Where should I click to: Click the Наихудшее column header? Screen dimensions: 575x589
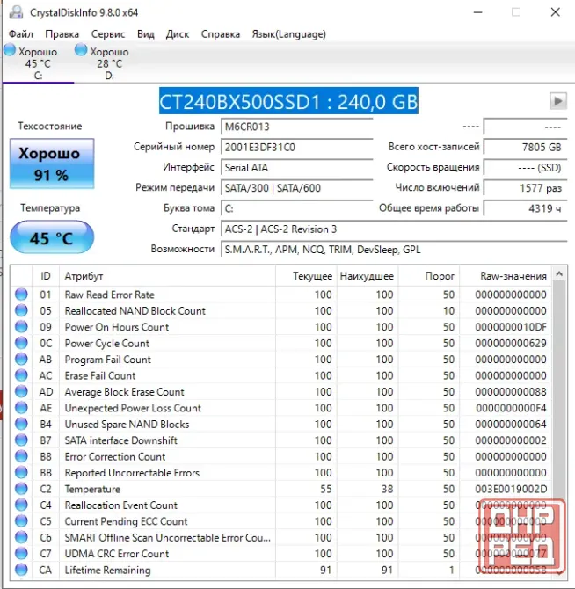coord(368,276)
